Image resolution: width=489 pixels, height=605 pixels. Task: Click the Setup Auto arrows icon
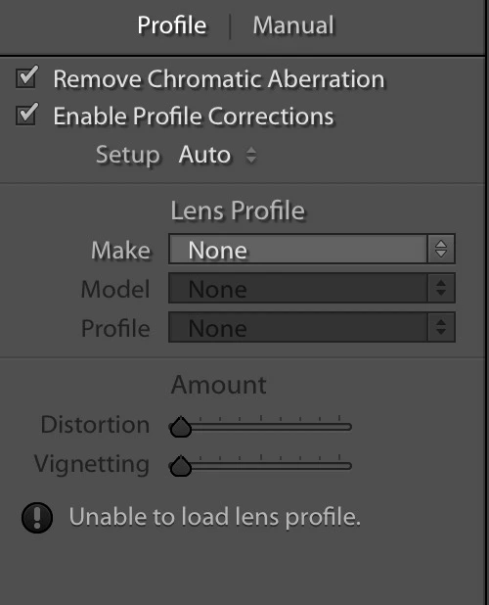point(251,155)
